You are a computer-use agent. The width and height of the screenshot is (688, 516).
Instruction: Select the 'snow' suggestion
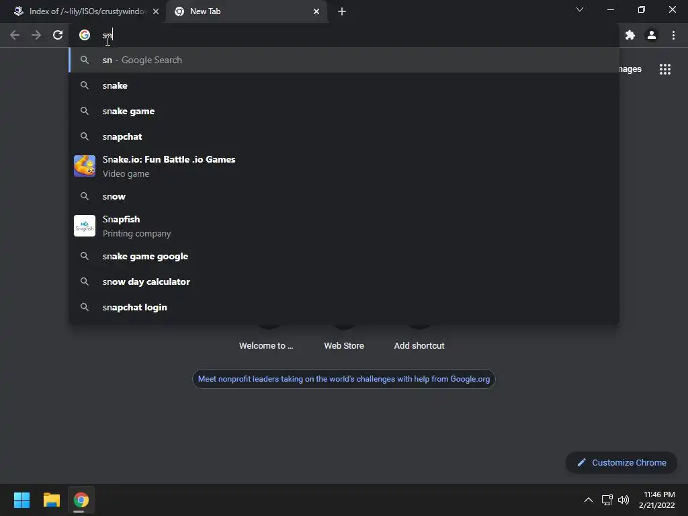pos(344,196)
